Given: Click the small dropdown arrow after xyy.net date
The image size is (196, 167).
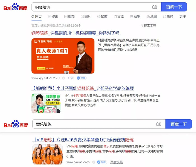Looking at the screenshot, I should 64,78.
